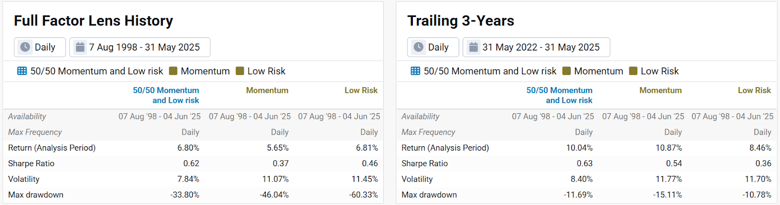The image size is (780, 205).
Task: Open Daily frequency dropdown in Full Factor panel
Action: (39, 47)
